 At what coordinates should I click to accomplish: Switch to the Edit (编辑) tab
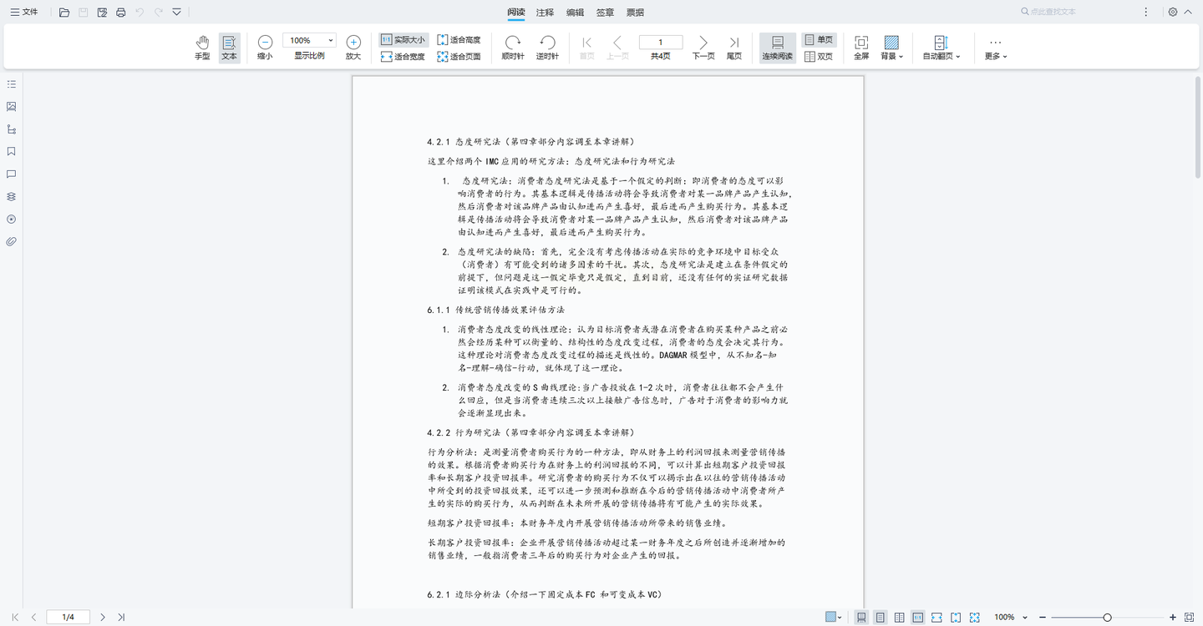(x=575, y=13)
